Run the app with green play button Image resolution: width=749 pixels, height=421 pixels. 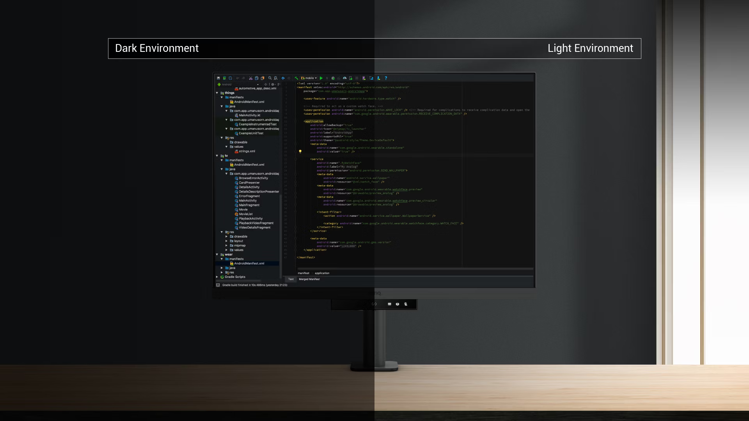click(x=321, y=78)
